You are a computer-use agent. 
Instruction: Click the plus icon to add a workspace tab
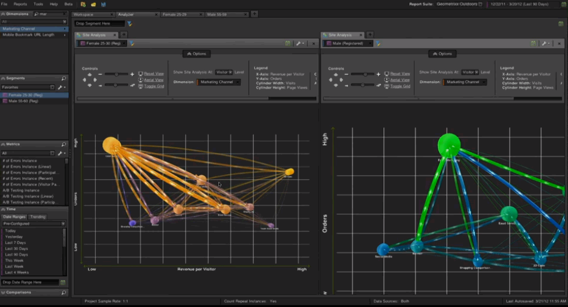[x=254, y=13]
